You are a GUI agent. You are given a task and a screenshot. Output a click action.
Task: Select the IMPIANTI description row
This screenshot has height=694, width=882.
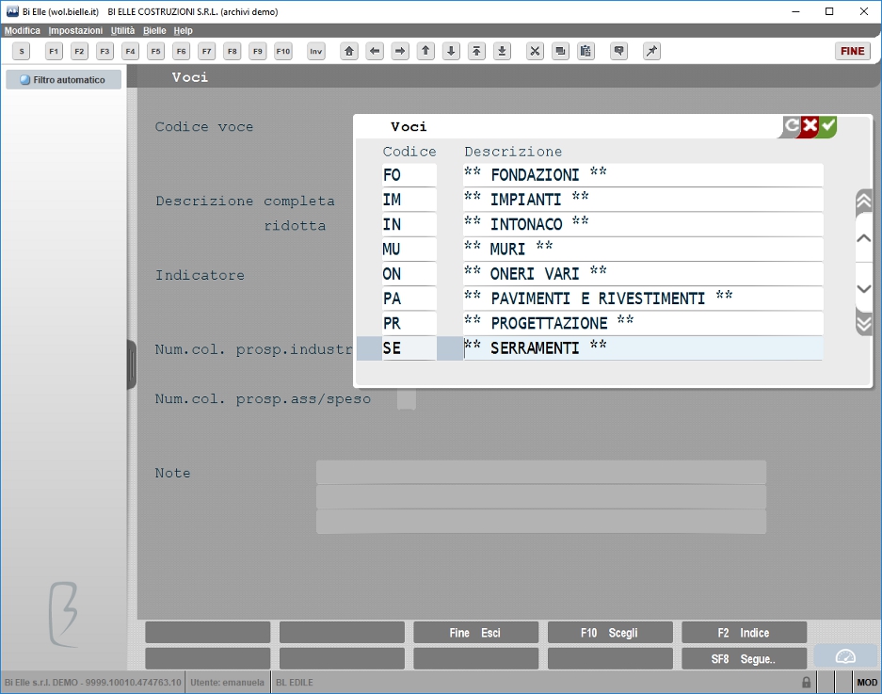tap(643, 200)
